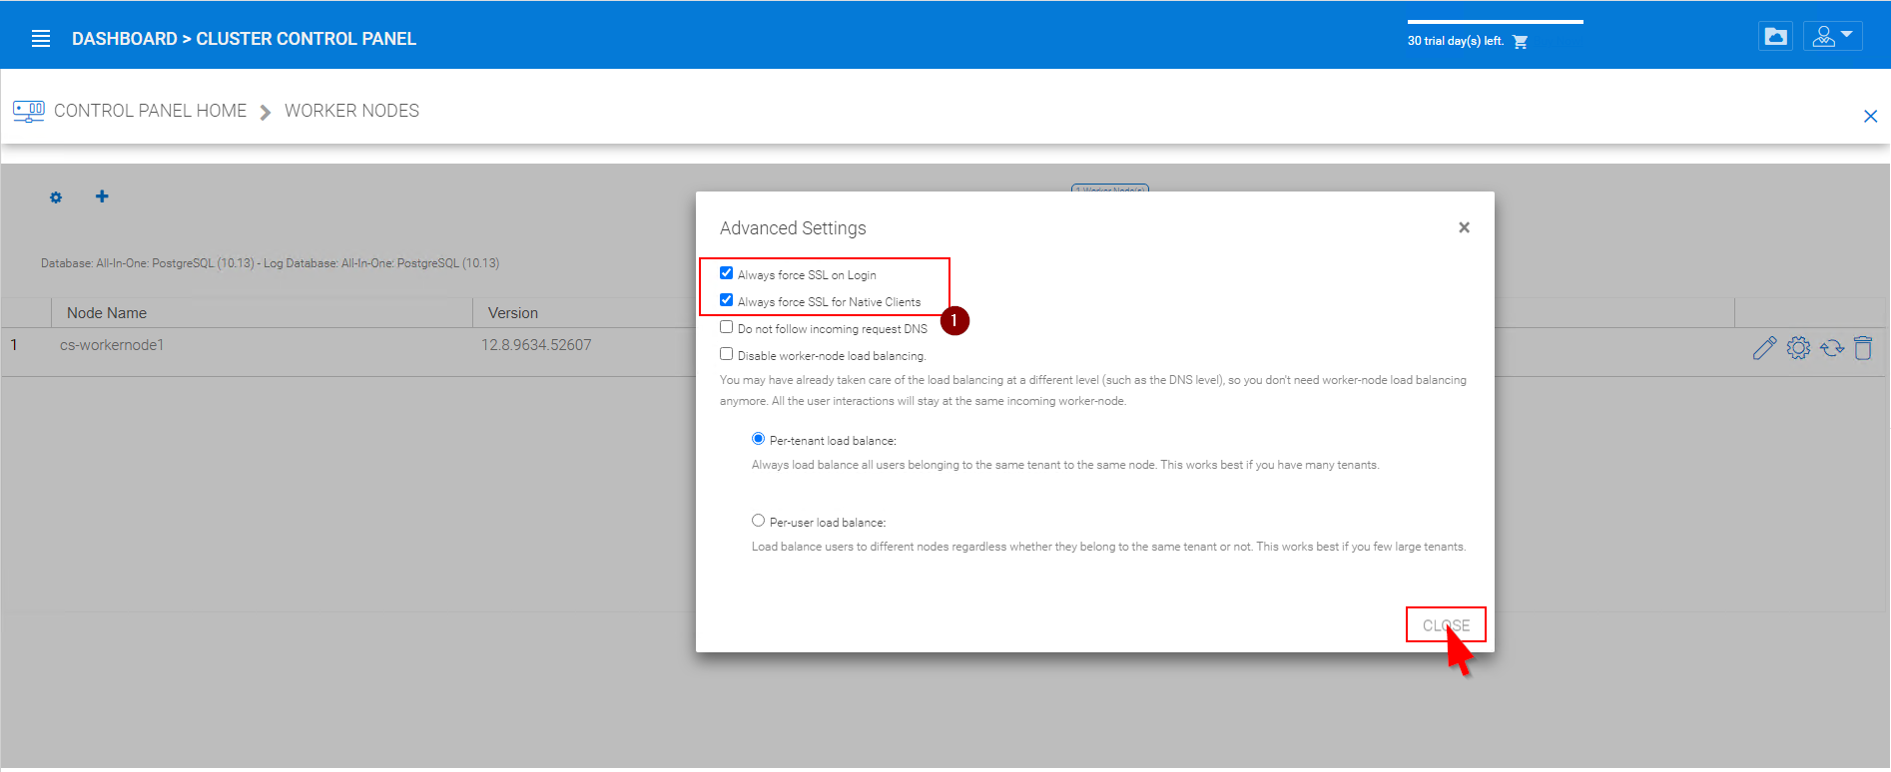Dismiss Advanced Settings with X icon
This screenshot has height=772, width=1891.
click(1464, 227)
